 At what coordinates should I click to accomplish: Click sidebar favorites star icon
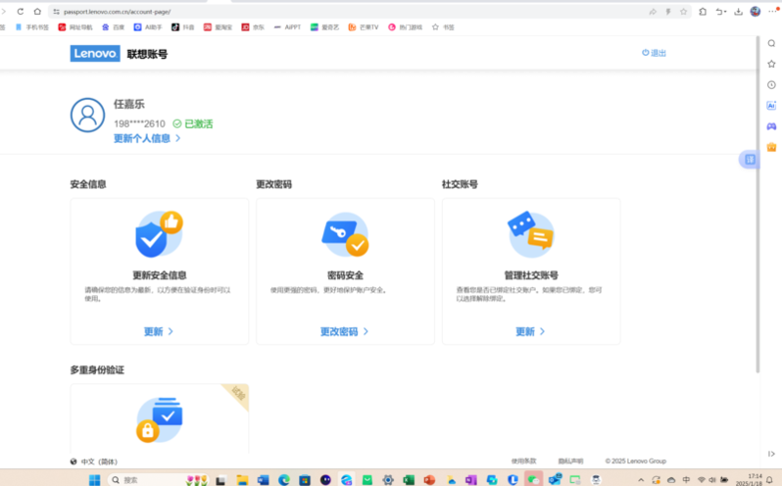[x=771, y=64]
